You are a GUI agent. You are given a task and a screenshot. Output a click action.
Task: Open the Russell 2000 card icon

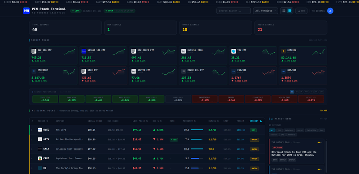pyautogui.click(x=184, y=51)
